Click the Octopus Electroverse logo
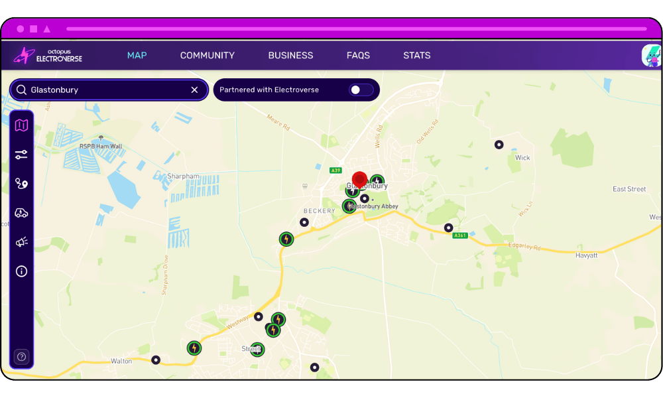This screenshot has height=398, width=663. [49, 55]
